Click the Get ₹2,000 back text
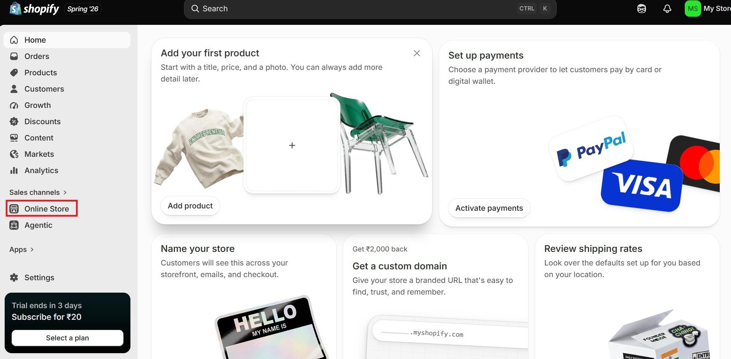 (x=380, y=249)
